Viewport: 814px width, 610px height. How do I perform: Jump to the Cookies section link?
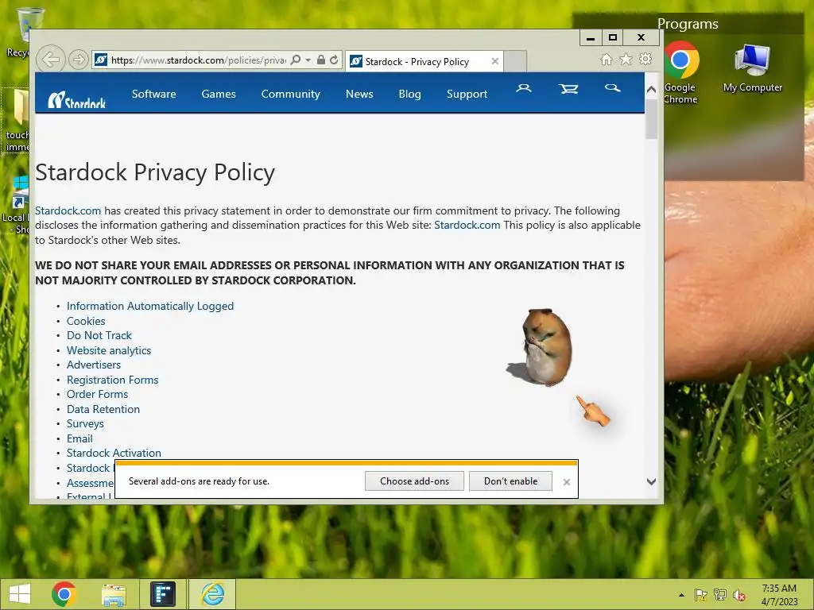86,321
